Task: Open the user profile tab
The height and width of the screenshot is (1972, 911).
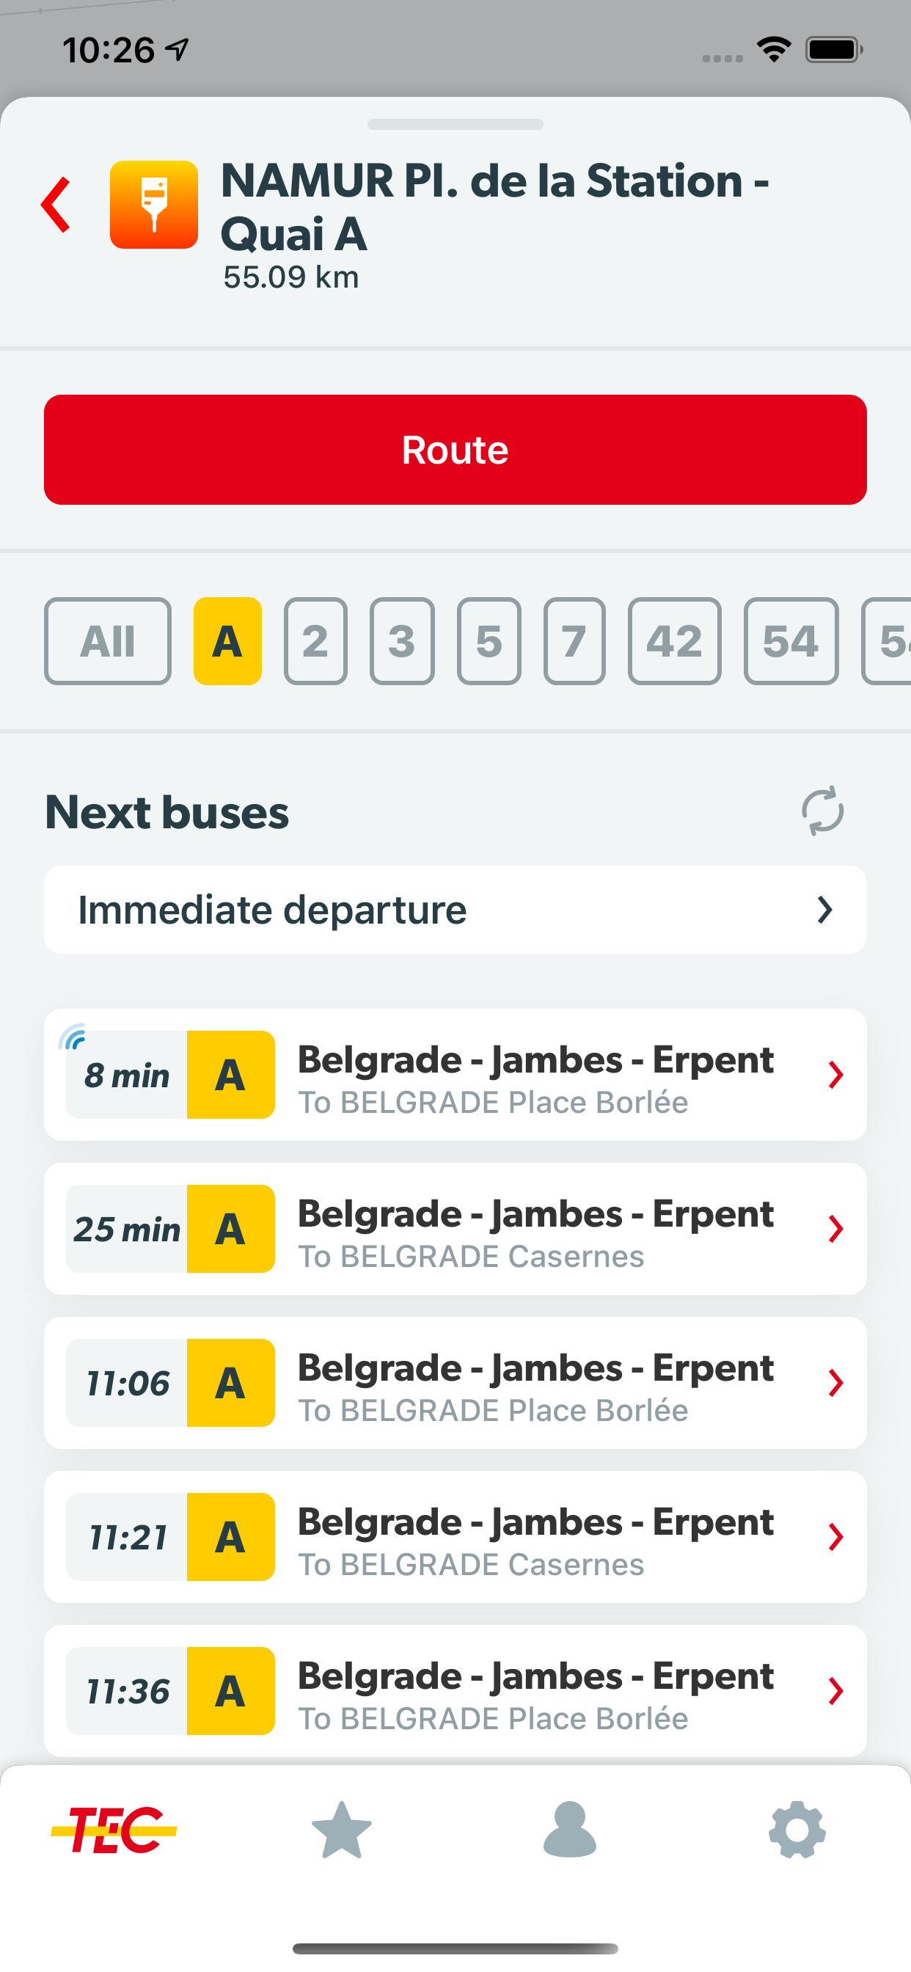Action: pos(568,1830)
